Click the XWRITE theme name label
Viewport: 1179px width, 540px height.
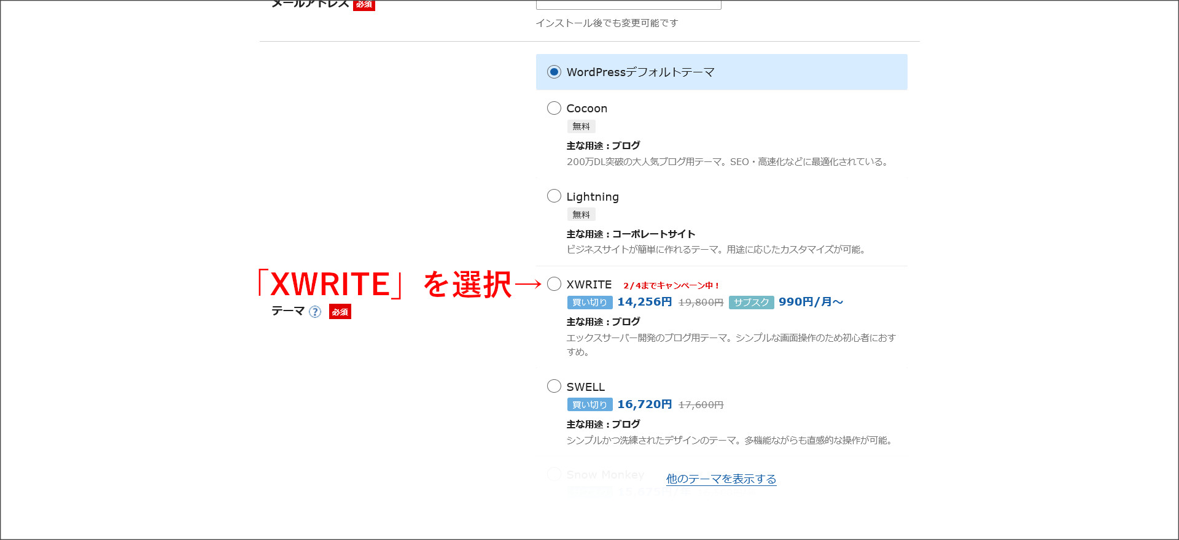click(x=589, y=284)
